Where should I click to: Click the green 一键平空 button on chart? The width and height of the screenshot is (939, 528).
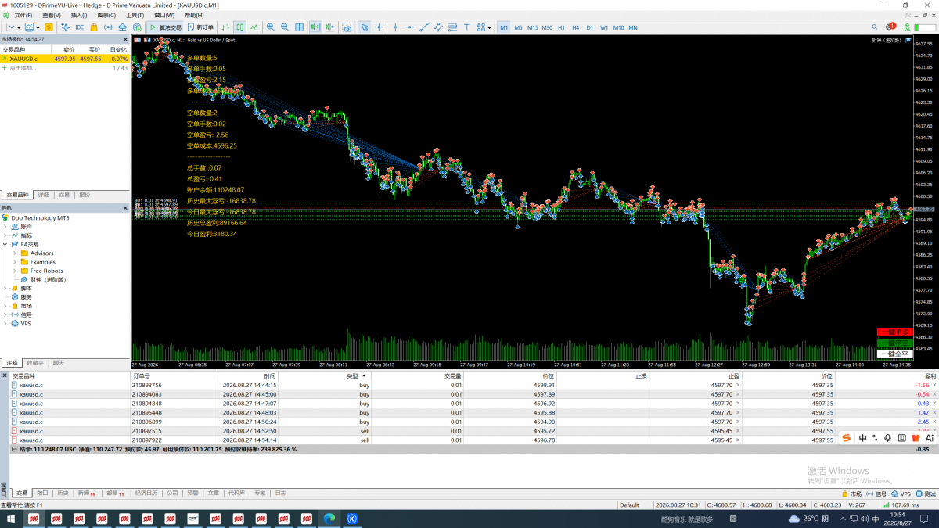[895, 343]
